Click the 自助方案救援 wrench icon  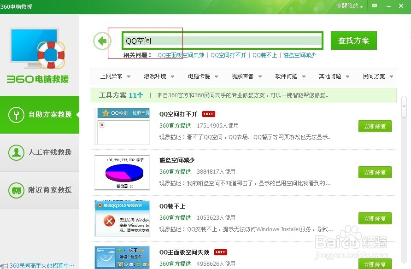[x=16, y=115]
